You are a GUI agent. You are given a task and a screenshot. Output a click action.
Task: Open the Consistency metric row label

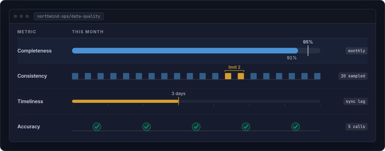tap(32, 76)
